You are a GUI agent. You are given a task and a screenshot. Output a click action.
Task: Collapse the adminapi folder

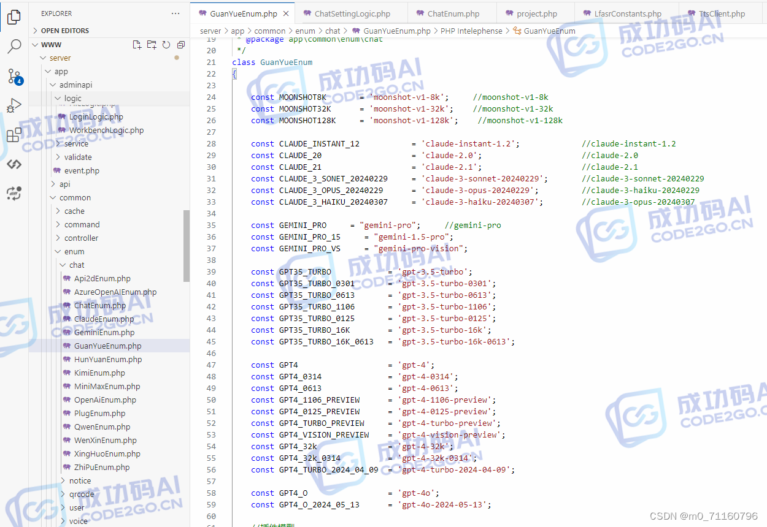pyautogui.click(x=75, y=85)
